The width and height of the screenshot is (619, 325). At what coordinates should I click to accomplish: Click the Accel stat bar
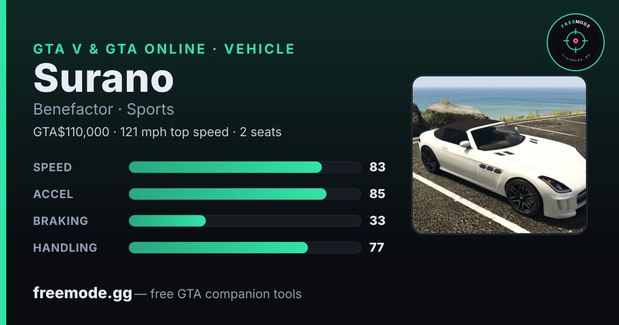pyautogui.click(x=245, y=194)
